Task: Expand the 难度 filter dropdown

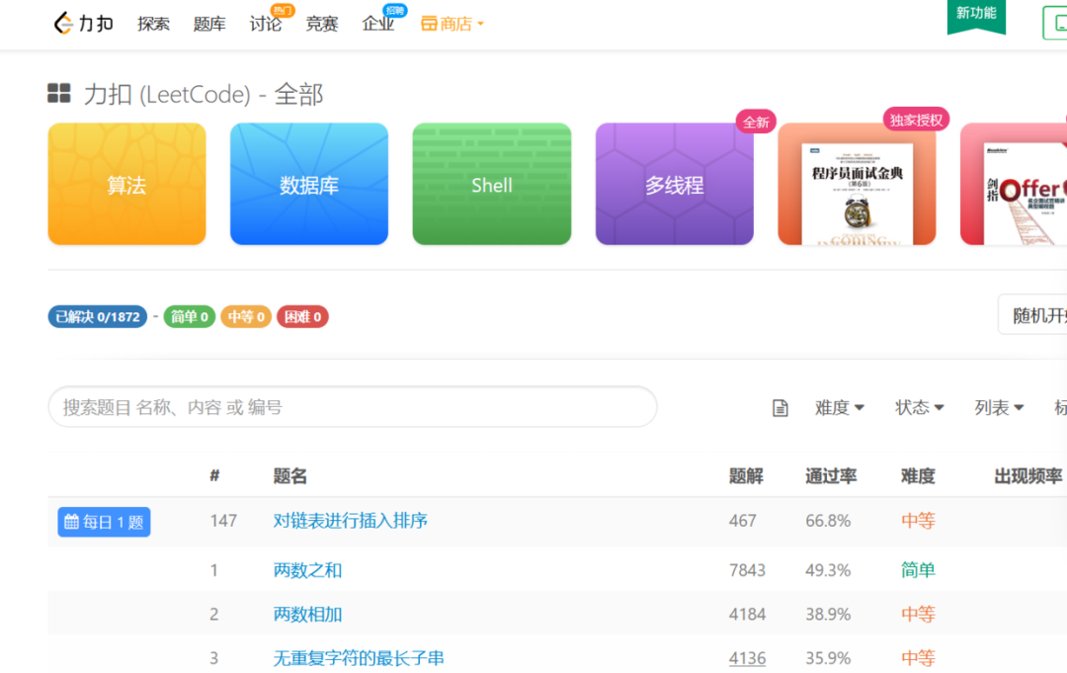Action: [840, 407]
